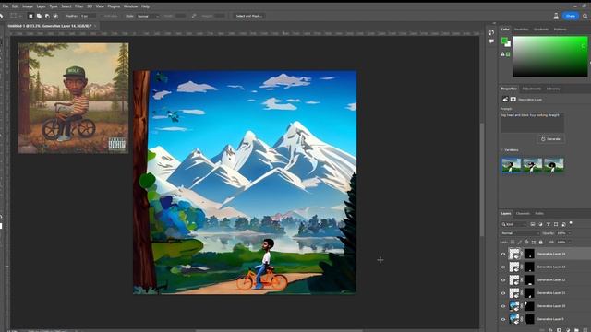591x332 pixels.
Task: Open the Fill value dropdown arrow
Action: coord(570,242)
